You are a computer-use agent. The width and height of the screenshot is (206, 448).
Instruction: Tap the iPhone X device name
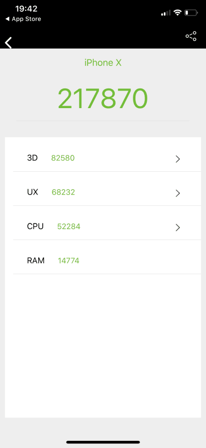(x=103, y=62)
